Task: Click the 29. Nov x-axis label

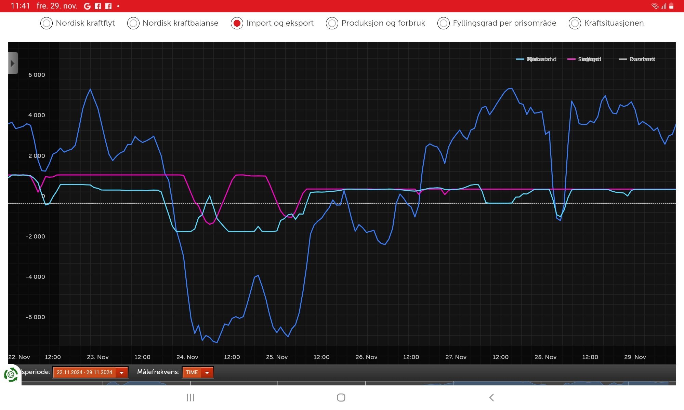Action: coord(635,357)
